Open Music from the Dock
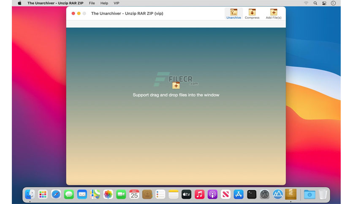The height and width of the screenshot is (204, 353). point(199,194)
